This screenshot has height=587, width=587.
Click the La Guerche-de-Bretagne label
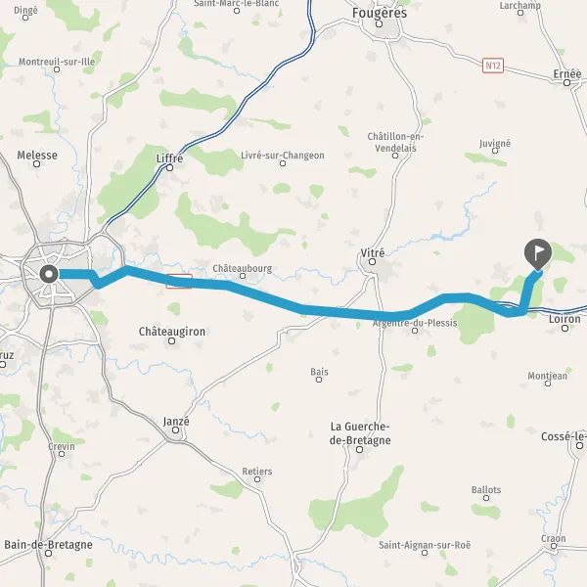[x=360, y=433]
